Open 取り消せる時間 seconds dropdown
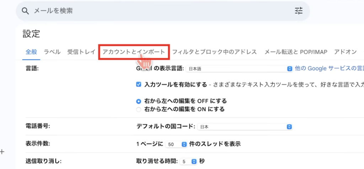Viewport: 364px width, 169px height. point(189,161)
